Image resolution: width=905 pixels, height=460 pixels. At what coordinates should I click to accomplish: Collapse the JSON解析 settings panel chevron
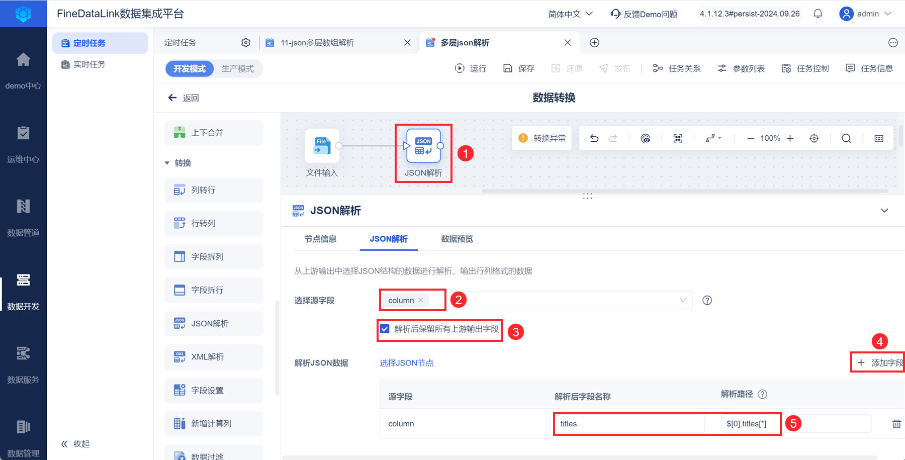pos(884,211)
